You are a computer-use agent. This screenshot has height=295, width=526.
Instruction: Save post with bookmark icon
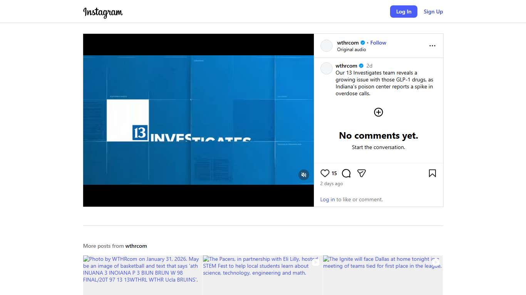(432, 173)
